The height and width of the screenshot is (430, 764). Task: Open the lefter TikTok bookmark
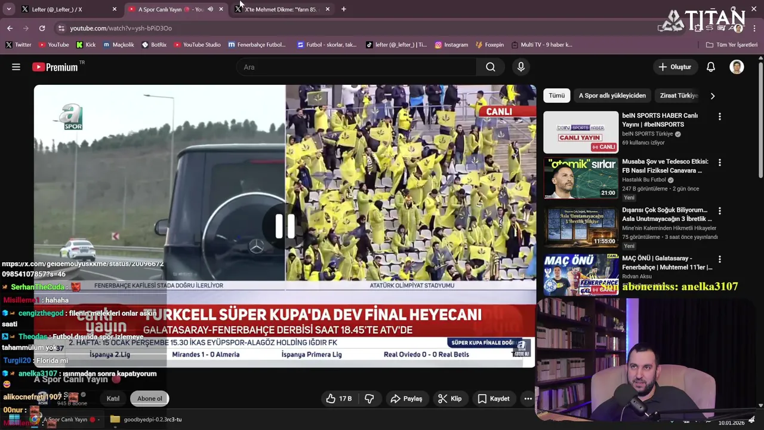click(396, 45)
